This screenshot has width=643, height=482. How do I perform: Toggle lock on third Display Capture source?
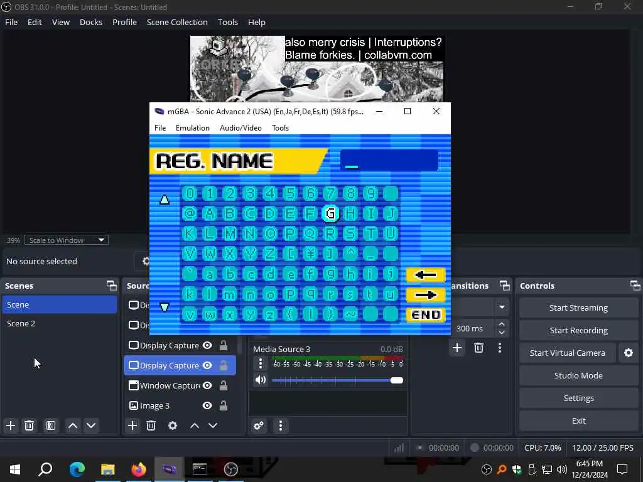224,346
